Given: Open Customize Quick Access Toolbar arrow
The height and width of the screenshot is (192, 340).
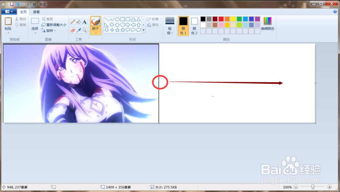Looking at the screenshot, I should [28, 4].
